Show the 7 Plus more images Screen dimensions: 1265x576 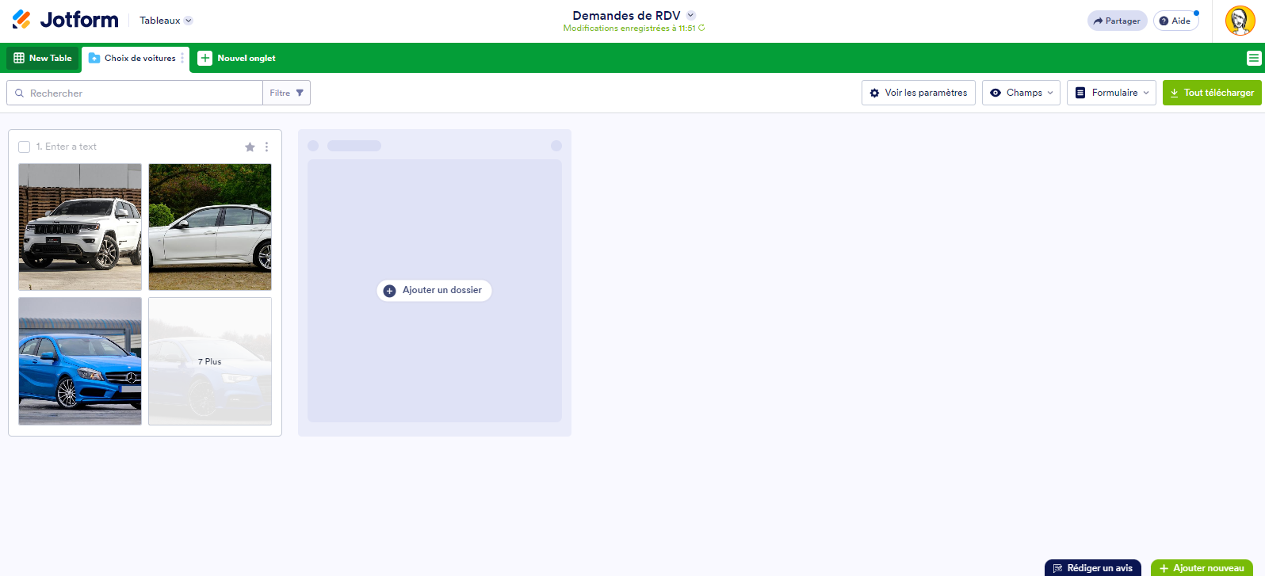(210, 361)
